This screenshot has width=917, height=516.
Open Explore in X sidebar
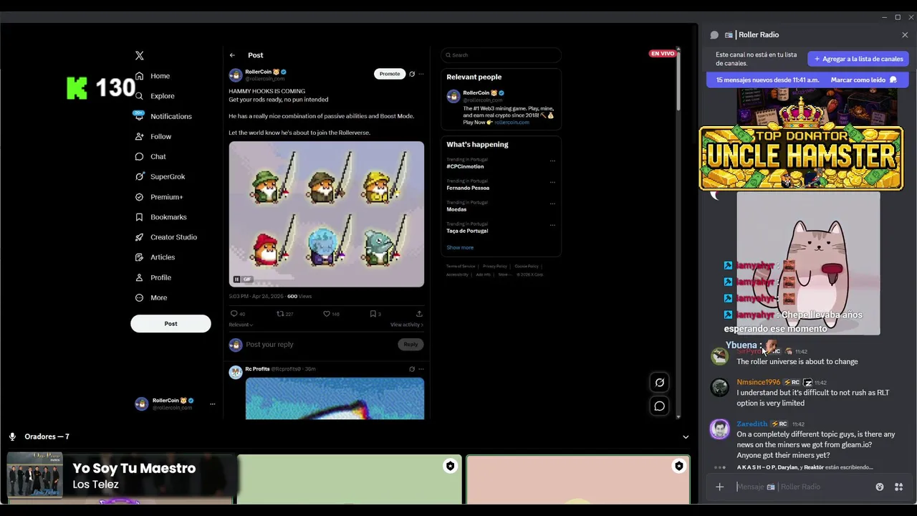155,96
